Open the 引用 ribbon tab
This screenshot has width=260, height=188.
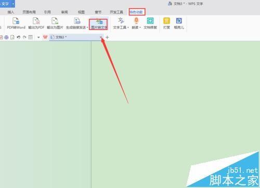click(x=47, y=12)
